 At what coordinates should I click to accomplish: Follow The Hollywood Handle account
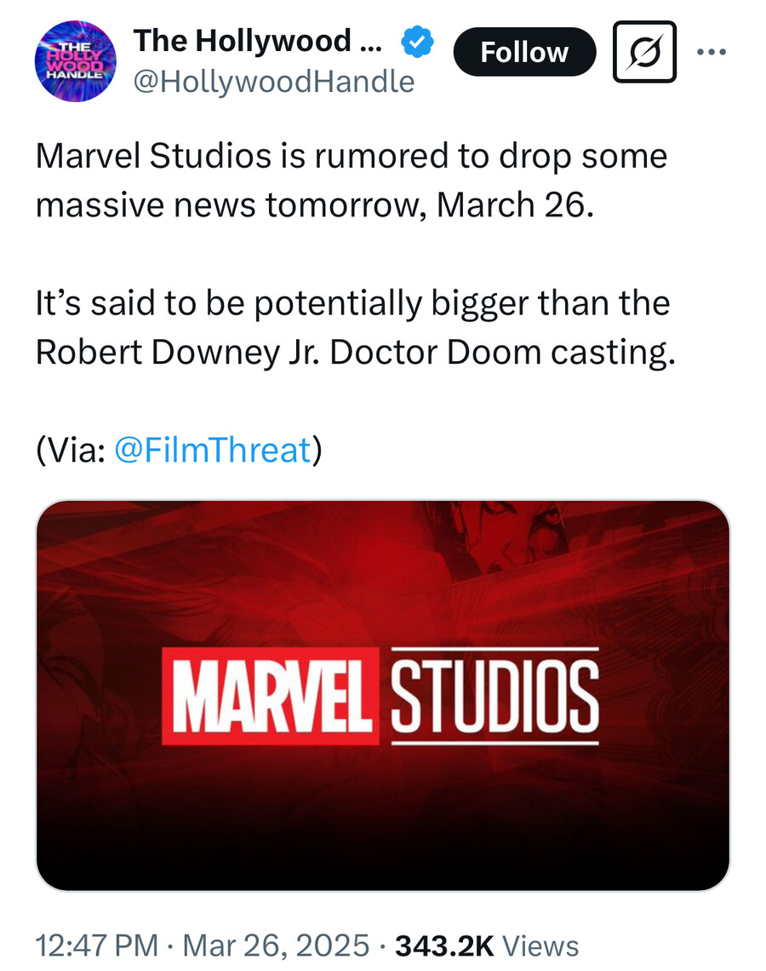coord(524,52)
